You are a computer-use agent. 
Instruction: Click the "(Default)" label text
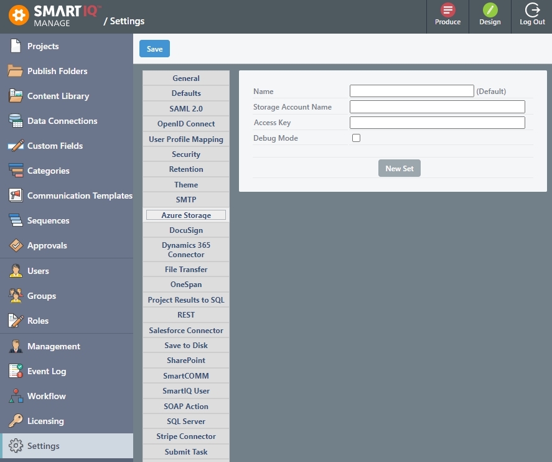pos(491,91)
